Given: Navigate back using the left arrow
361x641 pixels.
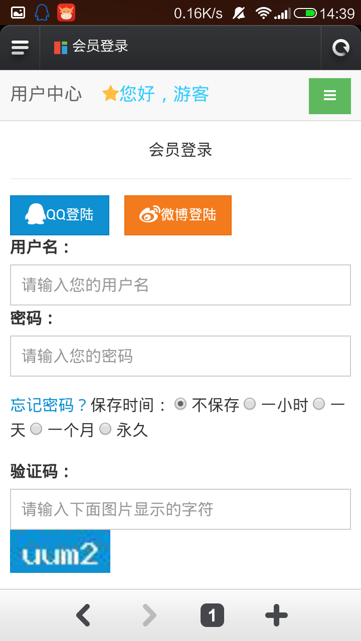Looking at the screenshot, I should [x=84, y=615].
